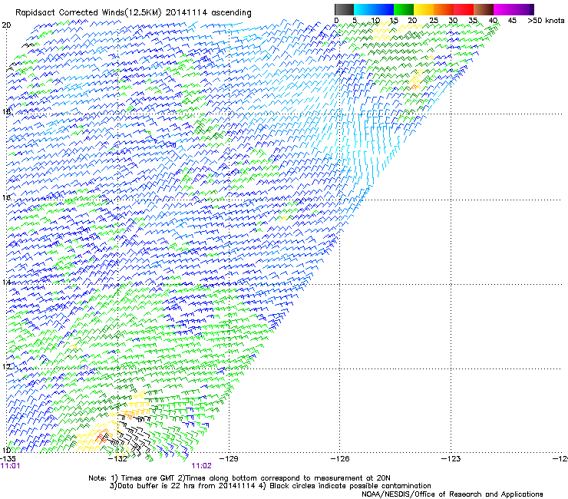Click the NOAA/NESDIS credit text

[x=452, y=494]
